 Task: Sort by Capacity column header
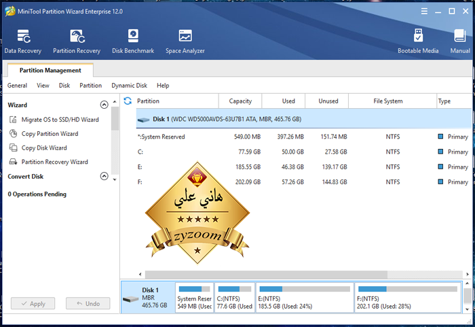pyautogui.click(x=240, y=101)
